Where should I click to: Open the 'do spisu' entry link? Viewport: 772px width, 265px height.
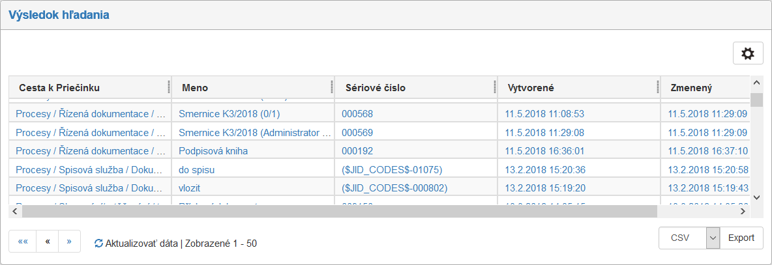(x=197, y=170)
